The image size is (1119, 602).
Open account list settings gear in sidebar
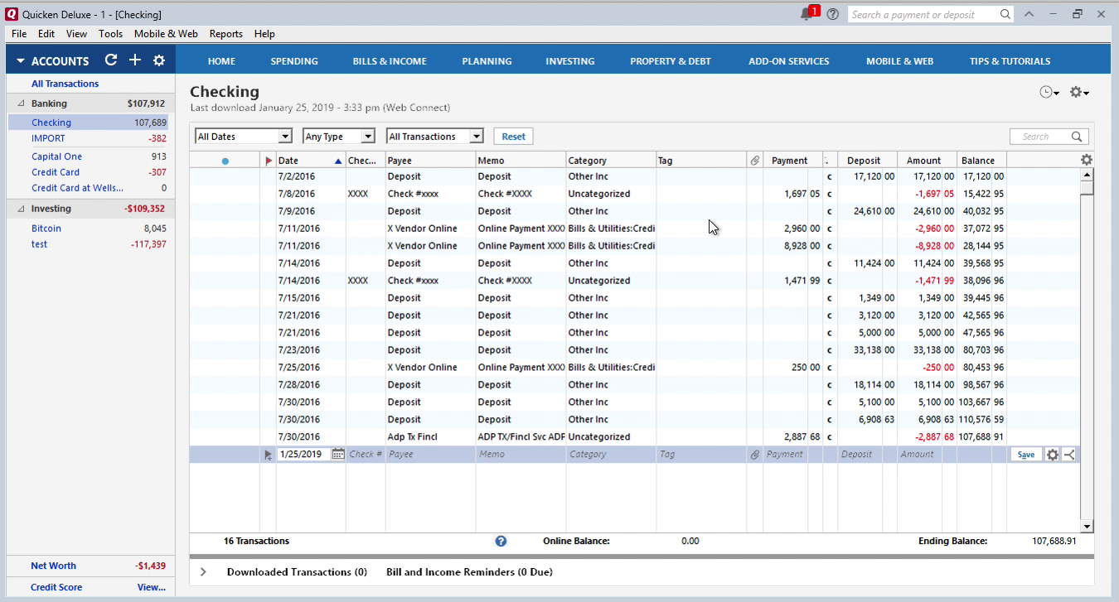pyautogui.click(x=159, y=60)
